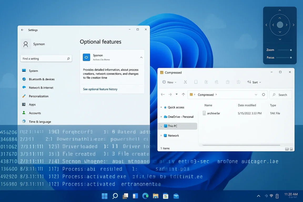Select Apps in the Settings sidebar
Image resolution: width=303 pixels, height=202 pixels.
click(32, 104)
